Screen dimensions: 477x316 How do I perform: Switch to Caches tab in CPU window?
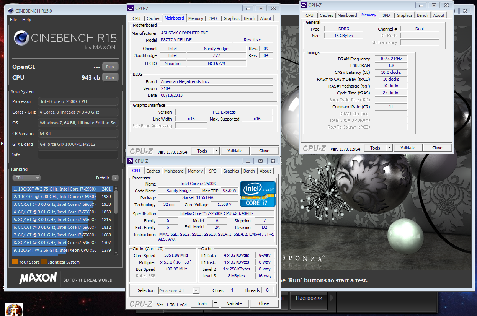point(153,171)
